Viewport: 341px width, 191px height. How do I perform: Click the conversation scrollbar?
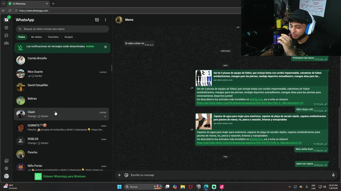[339, 138]
